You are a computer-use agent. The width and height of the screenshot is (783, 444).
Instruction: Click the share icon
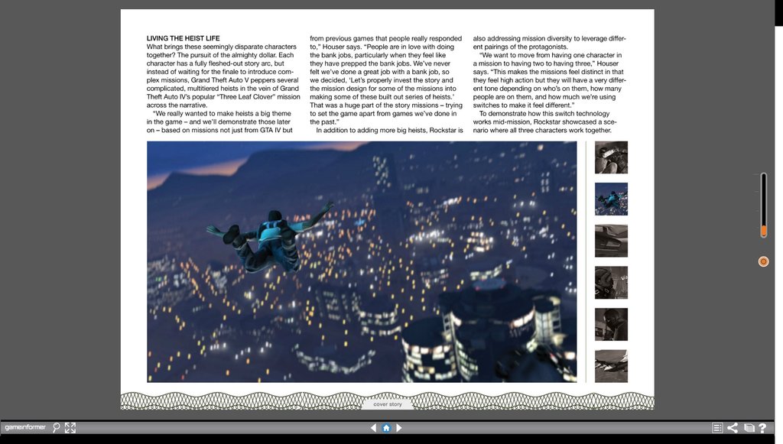click(733, 428)
